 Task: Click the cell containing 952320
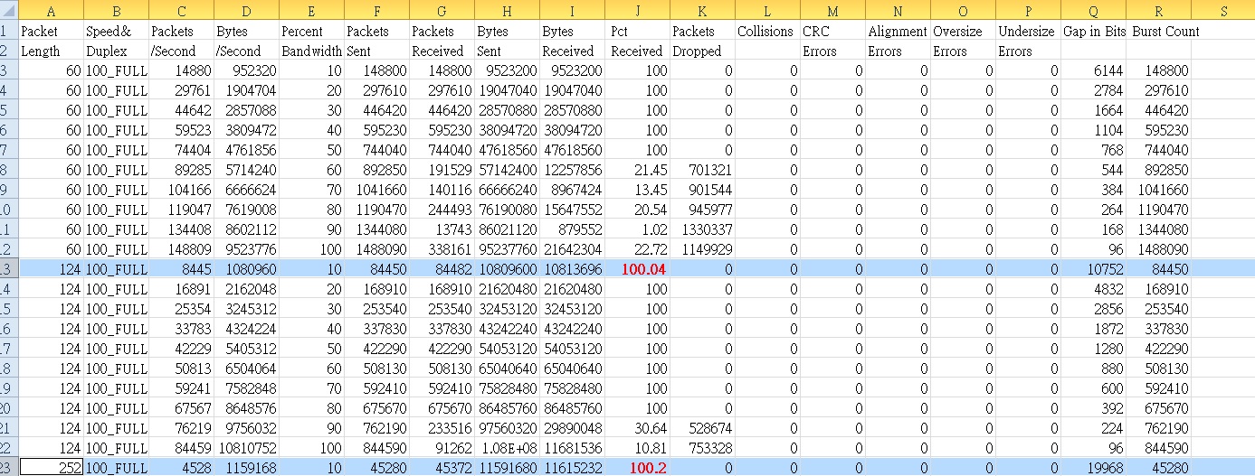click(246, 70)
